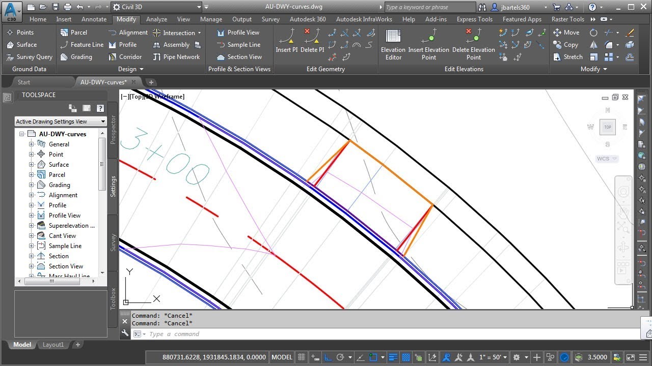Image resolution: width=652 pixels, height=366 pixels.
Task: Click the Copy button in Modify panel
Action: [x=566, y=45]
